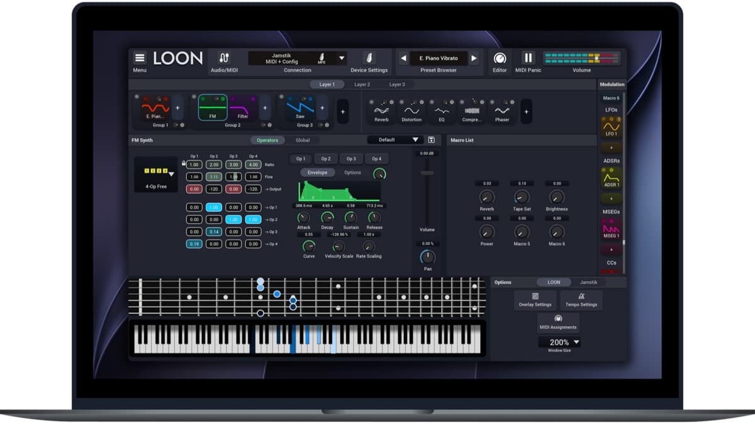Add a new effect plus button
This screenshot has width=755, height=424.
tap(526, 111)
